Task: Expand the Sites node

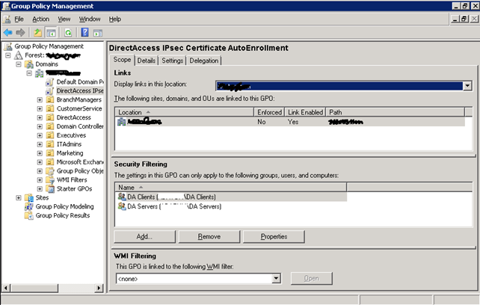Action: pos(19,197)
